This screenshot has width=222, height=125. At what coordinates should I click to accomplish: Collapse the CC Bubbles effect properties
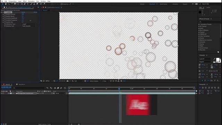1,12
